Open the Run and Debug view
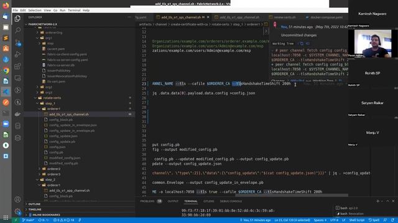The width and height of the screenshot is (398, 223). coord(17,55)
